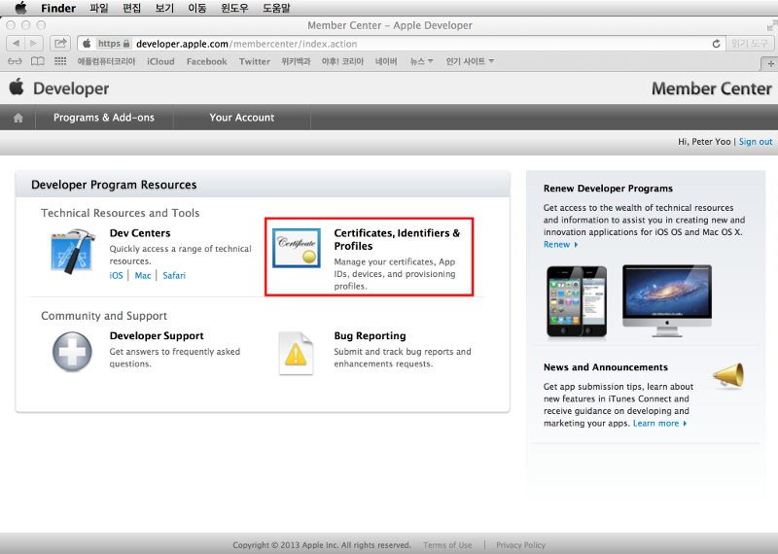The height and width of the screenshot is (554, 778).
Task: Open the 파일 menu
Action: tap(99, 8)
